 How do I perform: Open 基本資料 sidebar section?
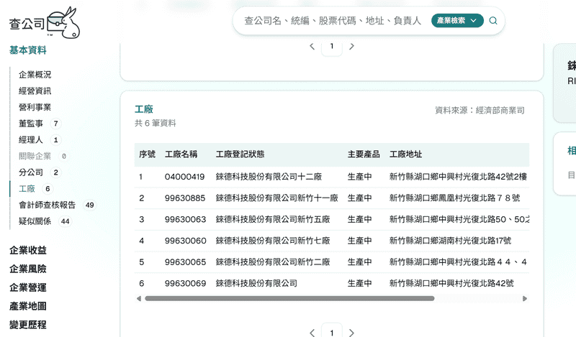pos(28,50)
